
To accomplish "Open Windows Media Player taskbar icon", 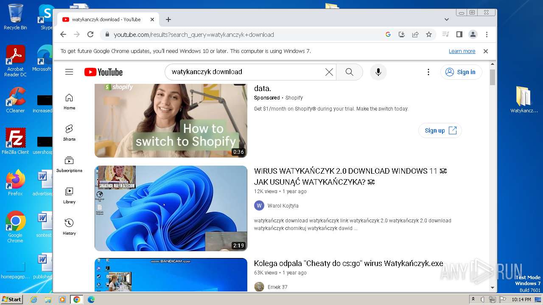I will coord(62,299).
